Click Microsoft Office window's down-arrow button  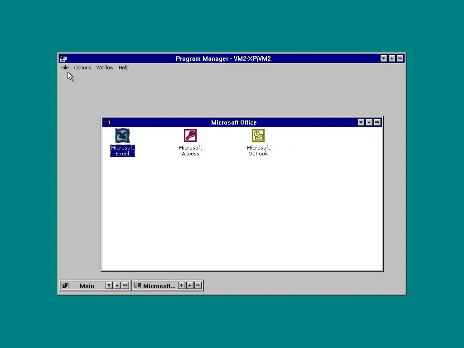click(361, 122)
